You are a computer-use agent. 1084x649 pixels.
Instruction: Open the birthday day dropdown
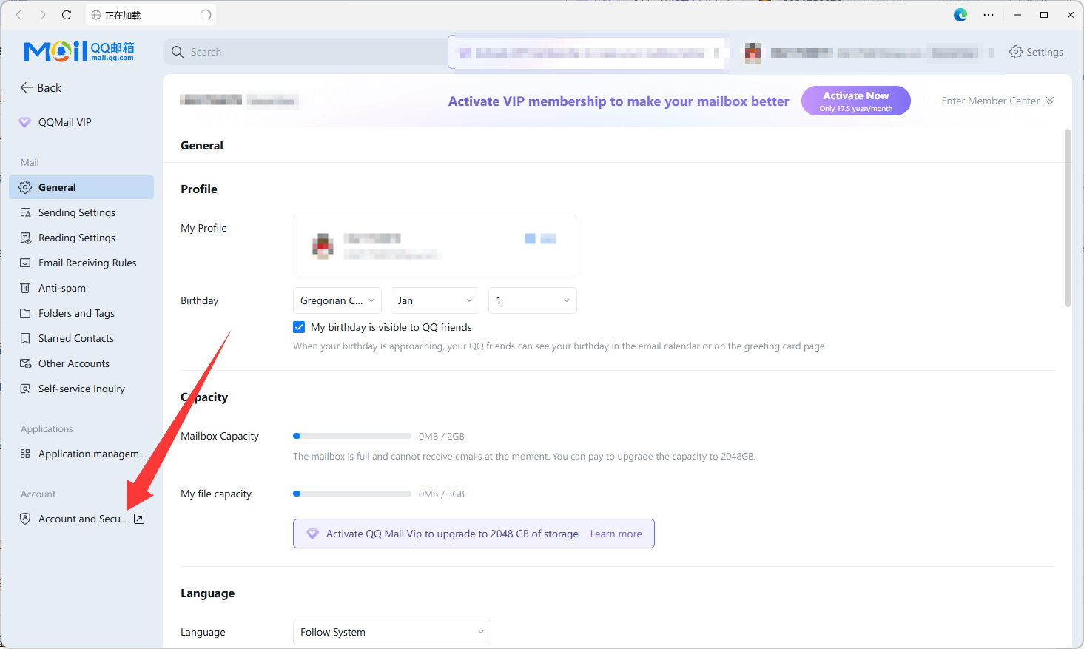pos(533,300)
